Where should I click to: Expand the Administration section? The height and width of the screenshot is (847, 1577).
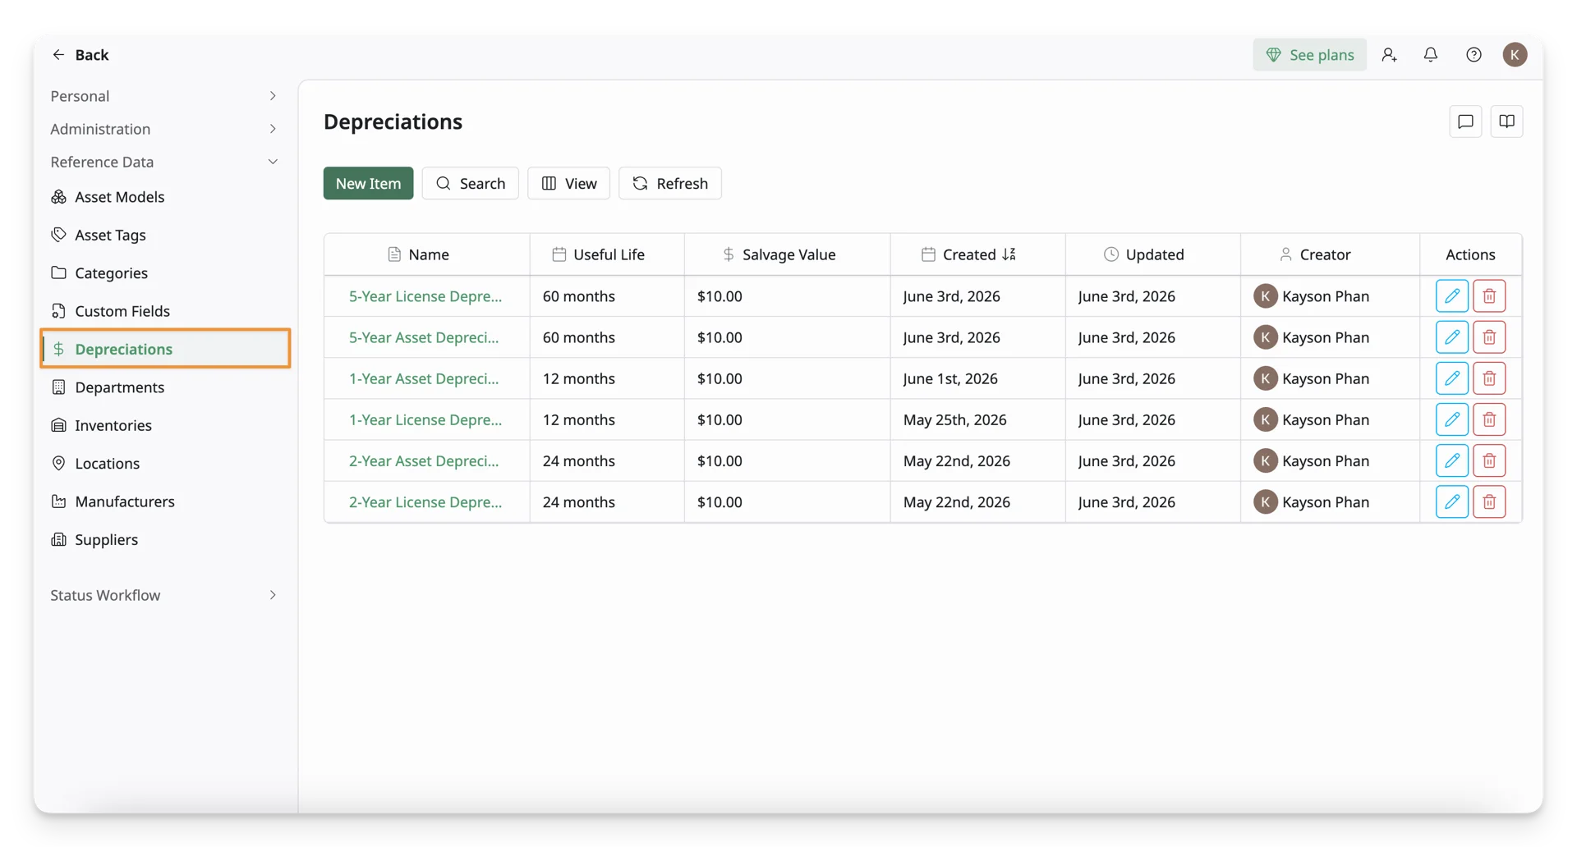point(164,129)
